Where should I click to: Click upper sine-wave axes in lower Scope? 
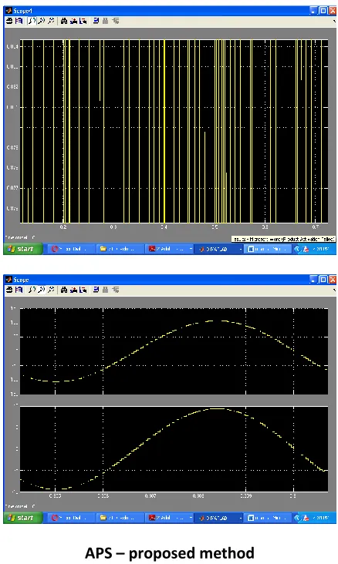(x=174, y=351)
